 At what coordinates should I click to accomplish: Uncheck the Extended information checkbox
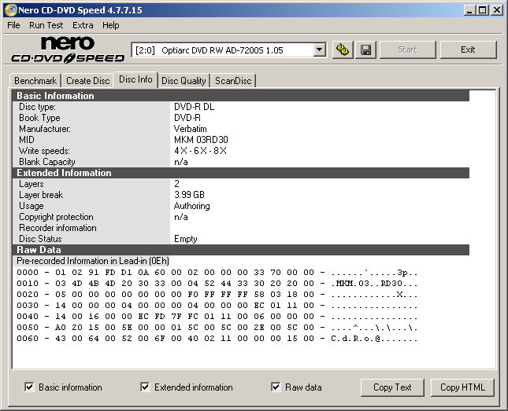coord(146,387)
